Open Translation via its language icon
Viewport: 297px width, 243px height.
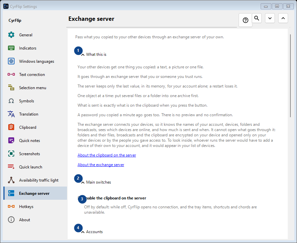click(11, 114)
